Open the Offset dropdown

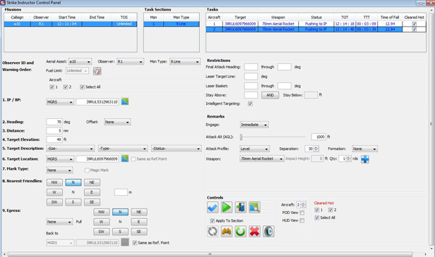[117, 122]
